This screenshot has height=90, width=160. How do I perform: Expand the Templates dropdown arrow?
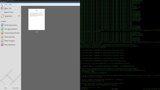tap(19, 16)
